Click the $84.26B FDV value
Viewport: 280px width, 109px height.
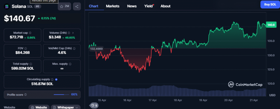[x=22, y=53]
